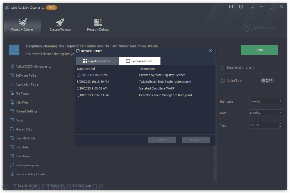Select the Uninstaller label
Image resolution: width=290 pixels, height=193 pixels.
click(x=22, y=147)
